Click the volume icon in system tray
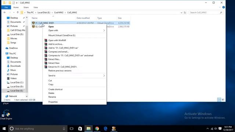The image size is (235, 132). click(216, 129)
